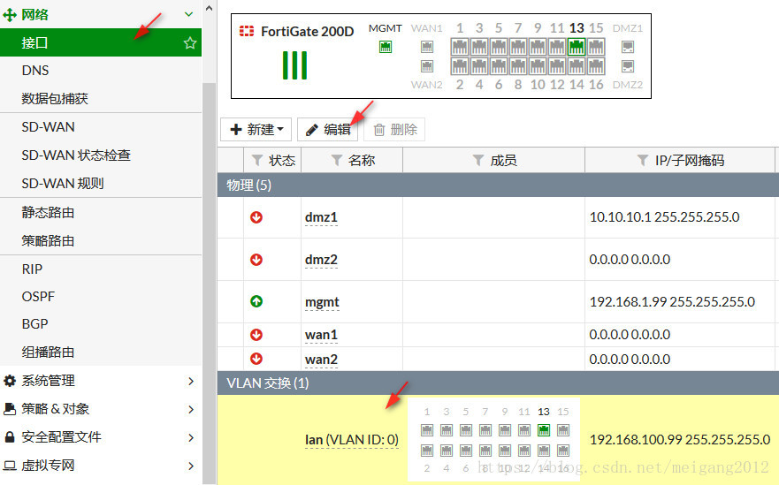Click the WAN1 port icon on faceplate

coord(427,47)
